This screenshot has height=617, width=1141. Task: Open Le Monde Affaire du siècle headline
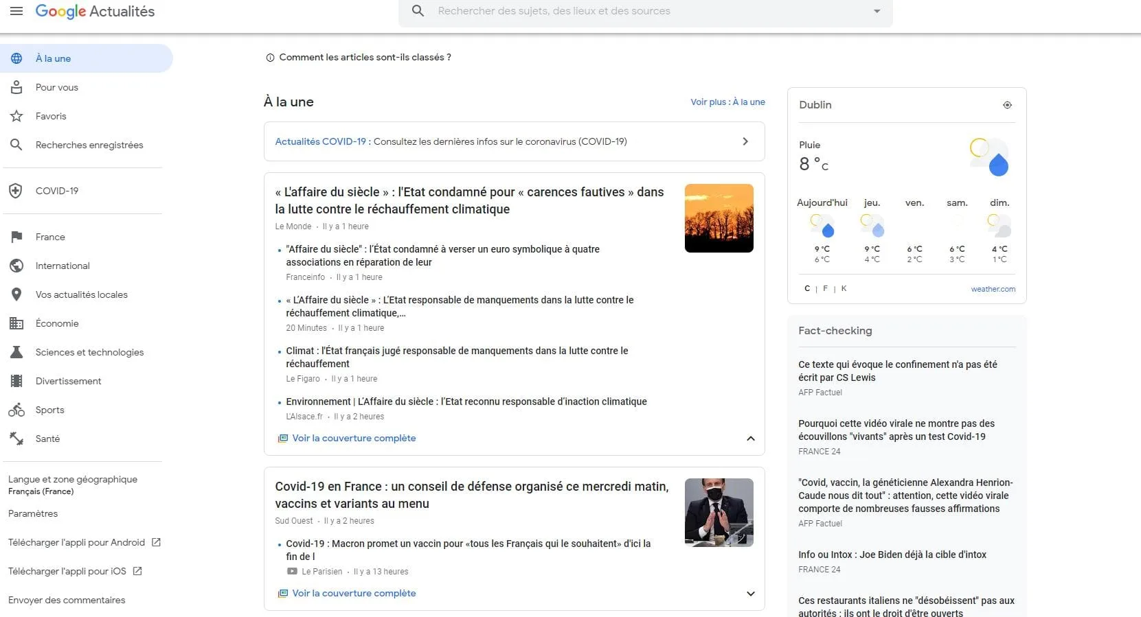(x=469, y=200)
